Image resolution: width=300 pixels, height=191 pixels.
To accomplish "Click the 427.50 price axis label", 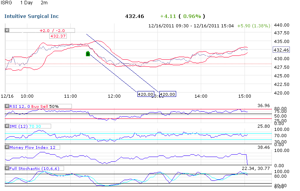I will pyautogui.click(x=282, y=67).
